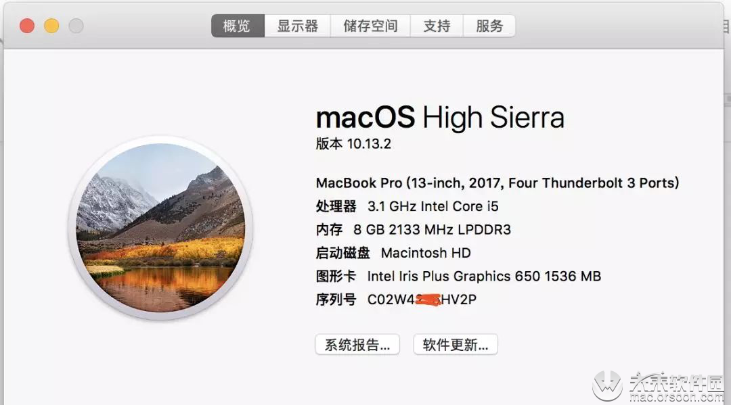Click the yellow minimize window button
This screenshot has width=731, height=405.
coord(51,26)
